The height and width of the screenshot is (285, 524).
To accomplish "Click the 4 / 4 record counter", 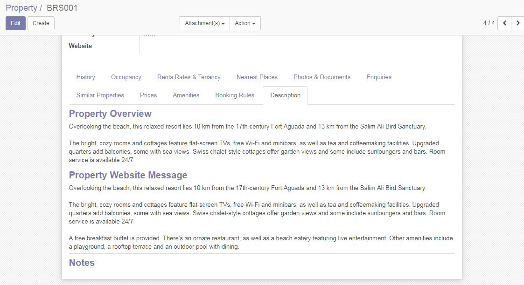I will pos(489,23).
